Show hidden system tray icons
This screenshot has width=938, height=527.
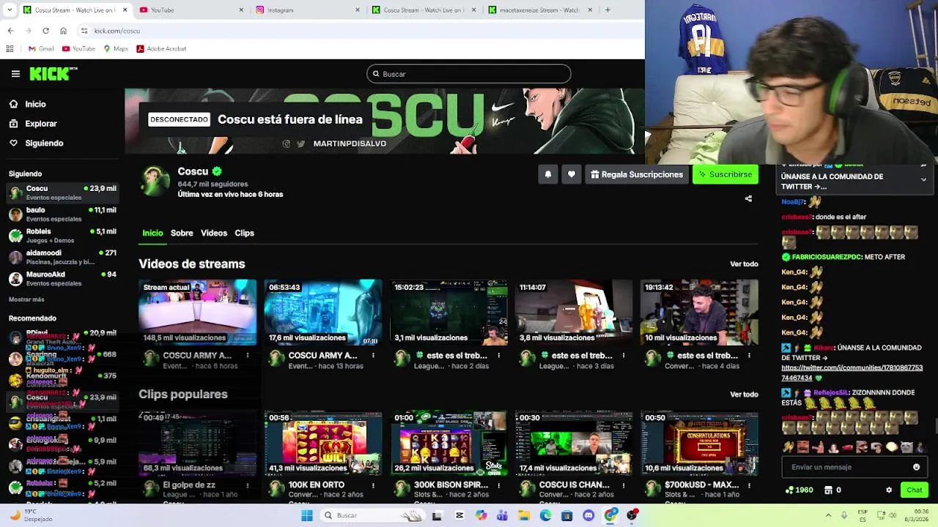click(x=828, y=515)
